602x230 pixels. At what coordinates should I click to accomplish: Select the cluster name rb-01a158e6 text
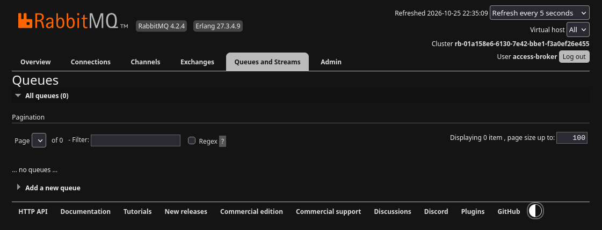click(522, 44)
